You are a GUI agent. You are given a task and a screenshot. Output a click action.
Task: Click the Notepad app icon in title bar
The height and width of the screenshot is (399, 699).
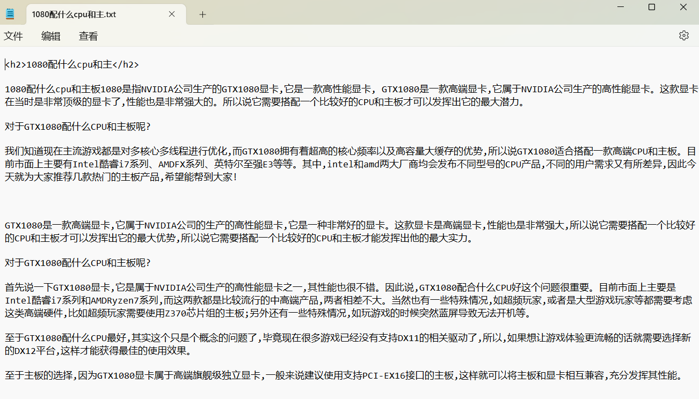click(x=10, y=14)
